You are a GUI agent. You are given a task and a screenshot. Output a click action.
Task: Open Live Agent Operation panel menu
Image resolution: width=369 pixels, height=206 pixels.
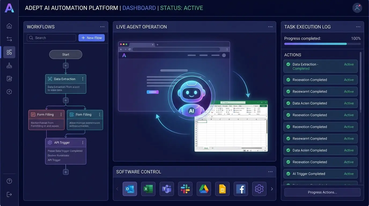270,27
